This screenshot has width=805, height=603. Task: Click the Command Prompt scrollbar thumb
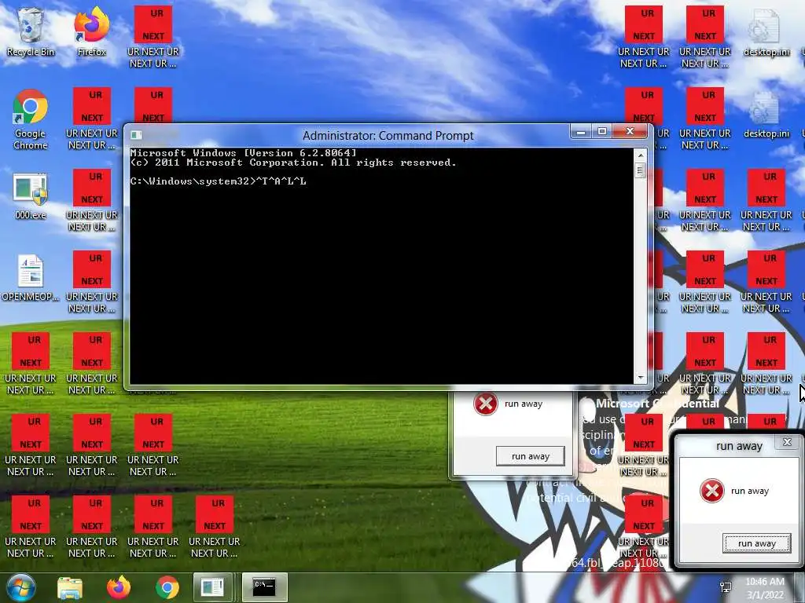(x=640, y=170)
